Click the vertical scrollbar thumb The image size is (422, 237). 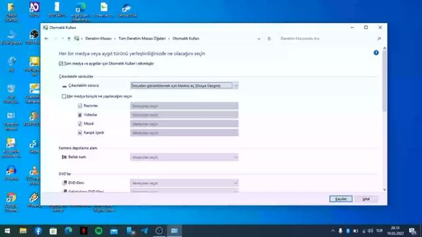(384, 80)
